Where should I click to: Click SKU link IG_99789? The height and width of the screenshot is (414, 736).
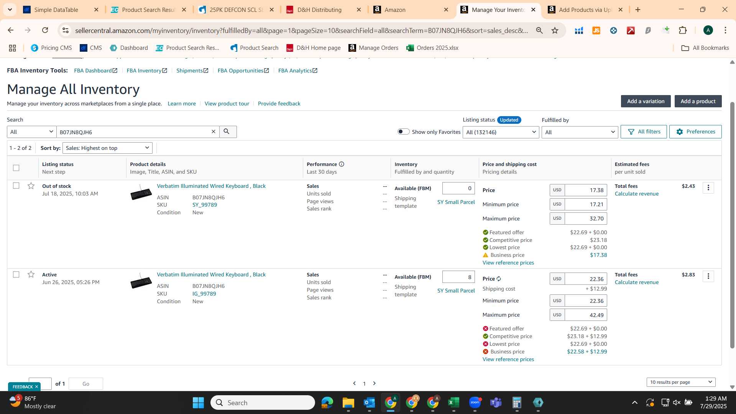point(204,294)
